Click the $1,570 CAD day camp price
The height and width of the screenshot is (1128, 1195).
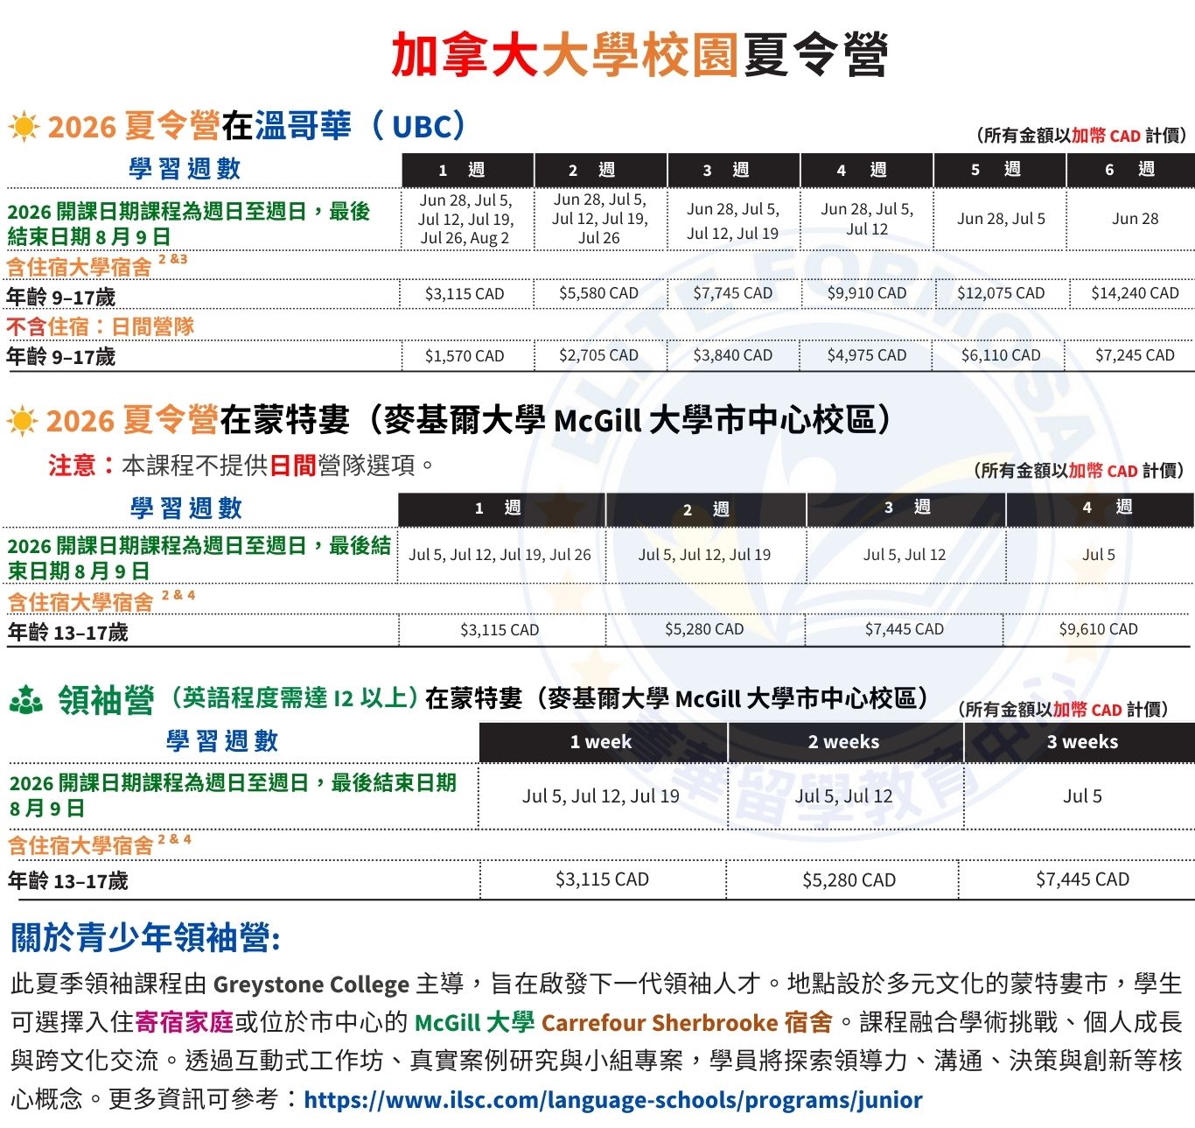(465, 355)
